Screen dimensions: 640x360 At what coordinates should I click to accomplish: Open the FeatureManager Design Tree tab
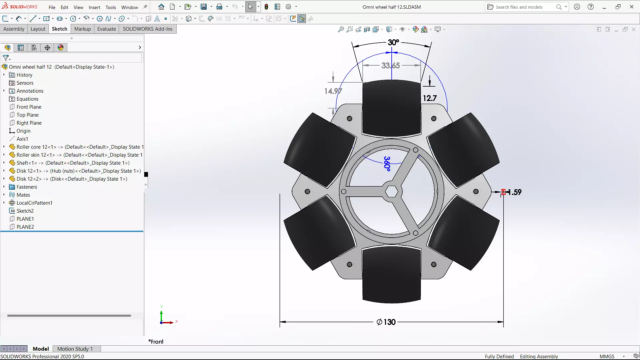point(7,48)
